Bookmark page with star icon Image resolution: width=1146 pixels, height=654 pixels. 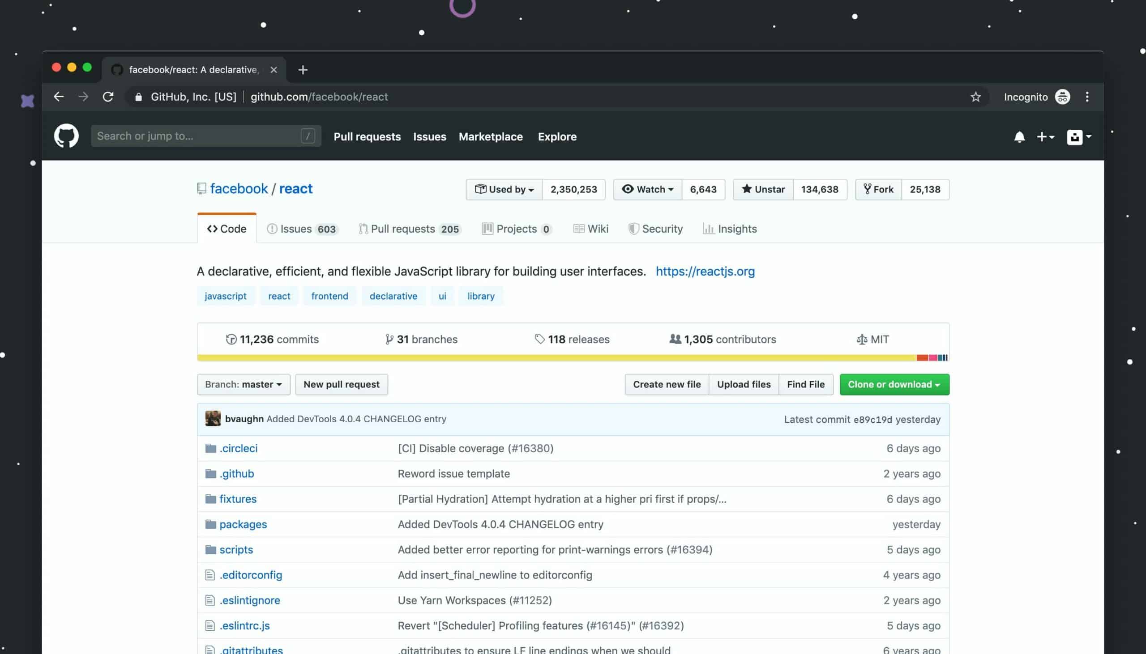pyautogui.click(x=975, y=97)
